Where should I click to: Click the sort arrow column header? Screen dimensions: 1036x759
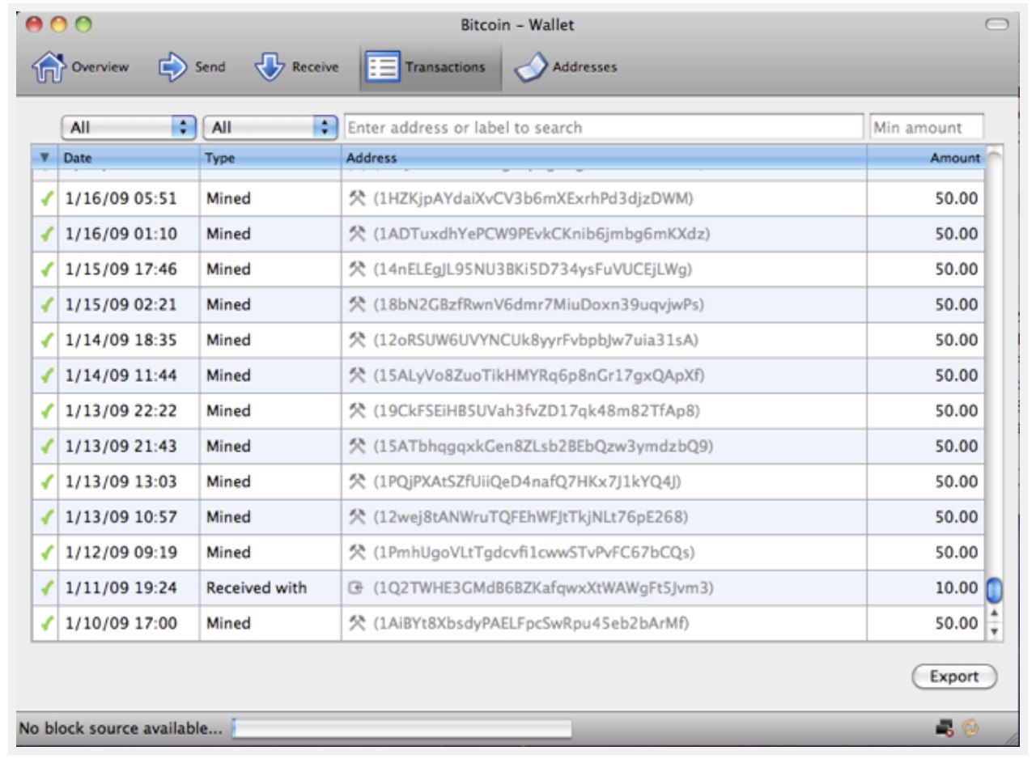[x=45, y=158]
